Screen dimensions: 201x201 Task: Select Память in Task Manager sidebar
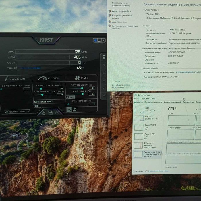point(148,118)
